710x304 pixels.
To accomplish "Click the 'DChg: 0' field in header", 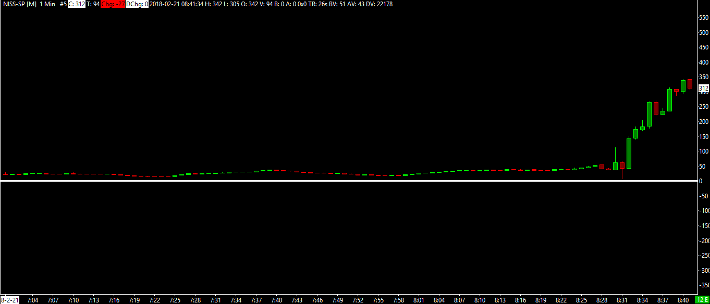I will pyautogui.click(x=137, y=4).
